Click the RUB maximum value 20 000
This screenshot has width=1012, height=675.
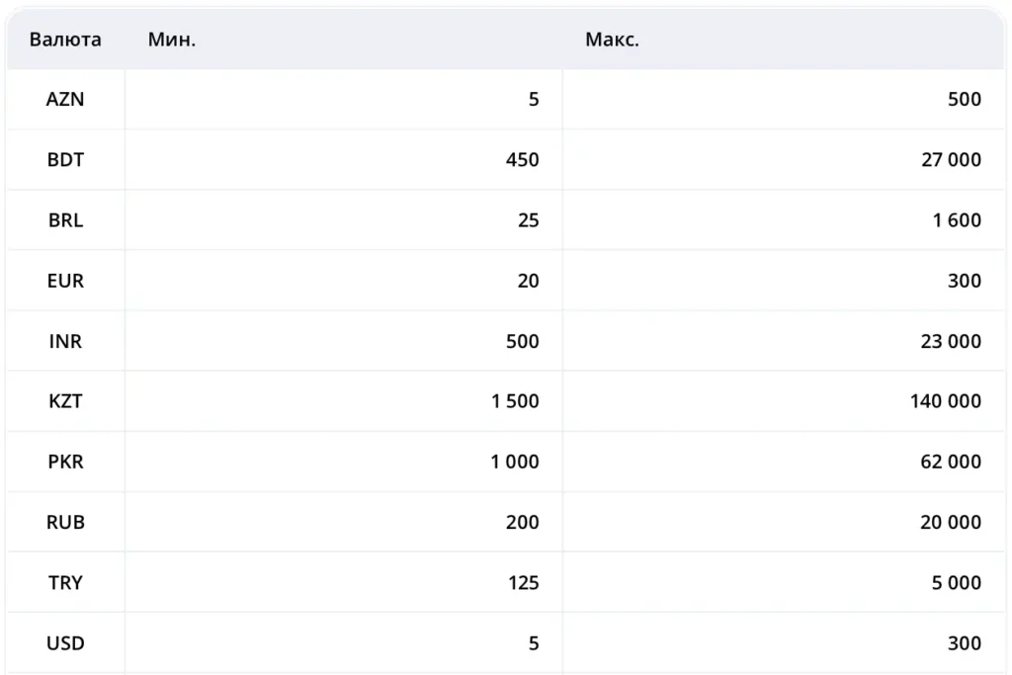951,522
